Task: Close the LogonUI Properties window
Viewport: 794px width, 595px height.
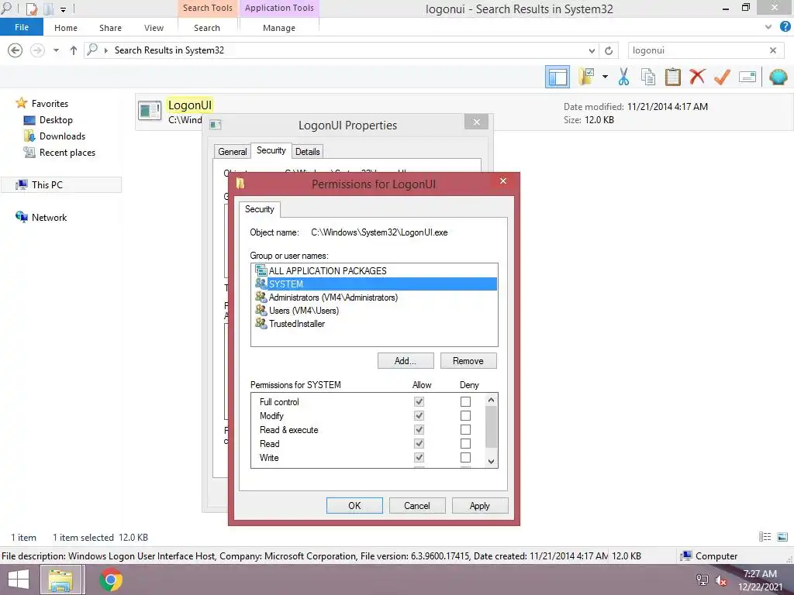Action: tap(476, 122)
